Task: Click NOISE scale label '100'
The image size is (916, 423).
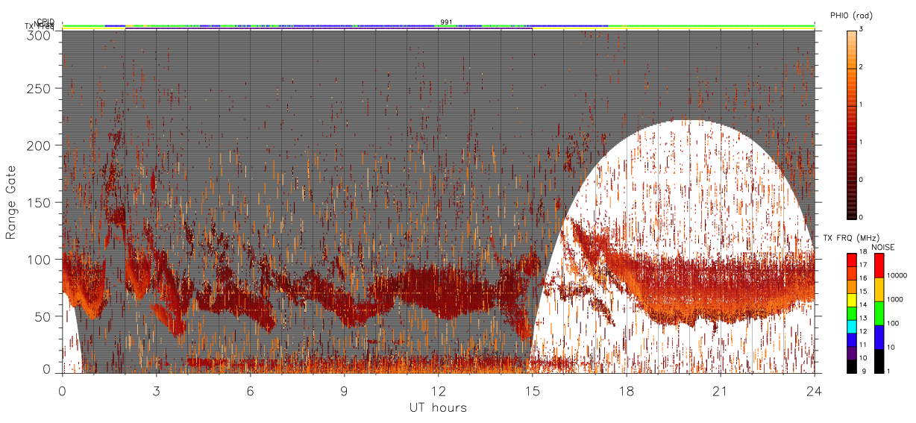Action: [892, 324]
